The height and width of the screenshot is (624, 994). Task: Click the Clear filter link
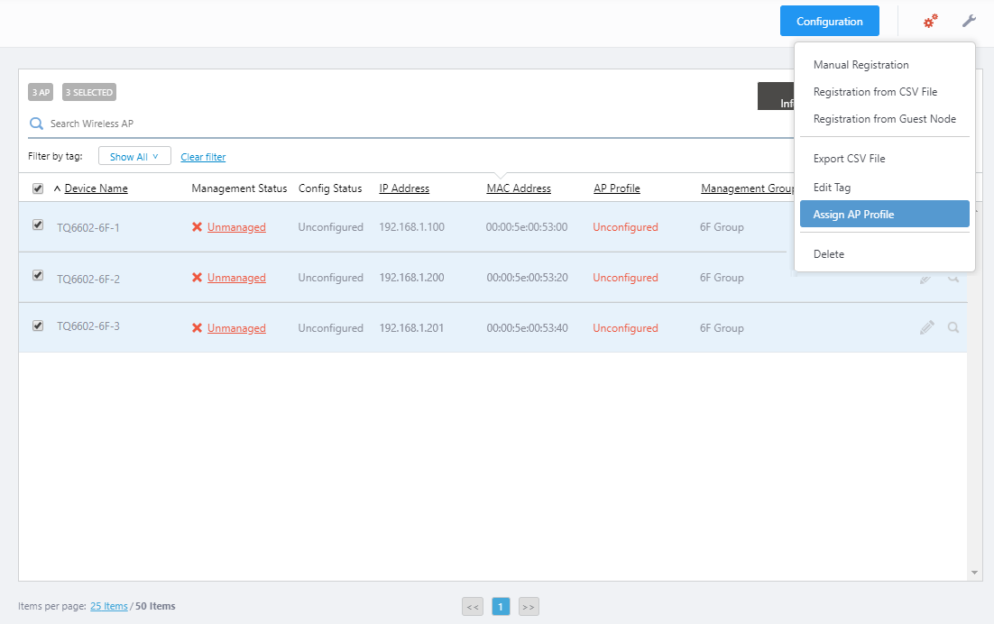point(203,157)
